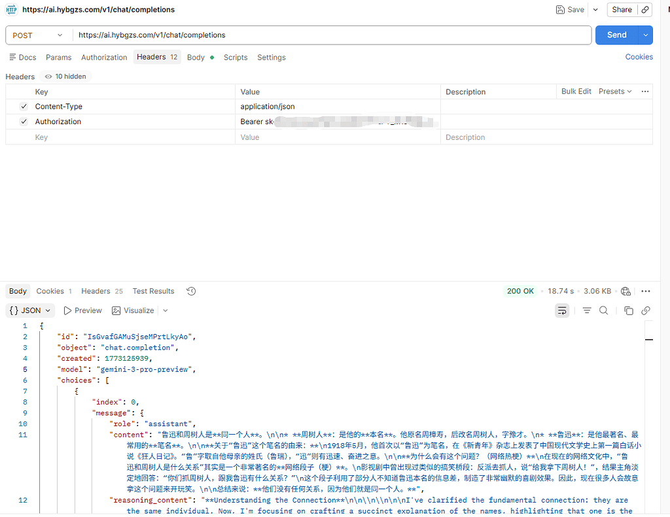Click the 18.74 s response time

(560, 291)
